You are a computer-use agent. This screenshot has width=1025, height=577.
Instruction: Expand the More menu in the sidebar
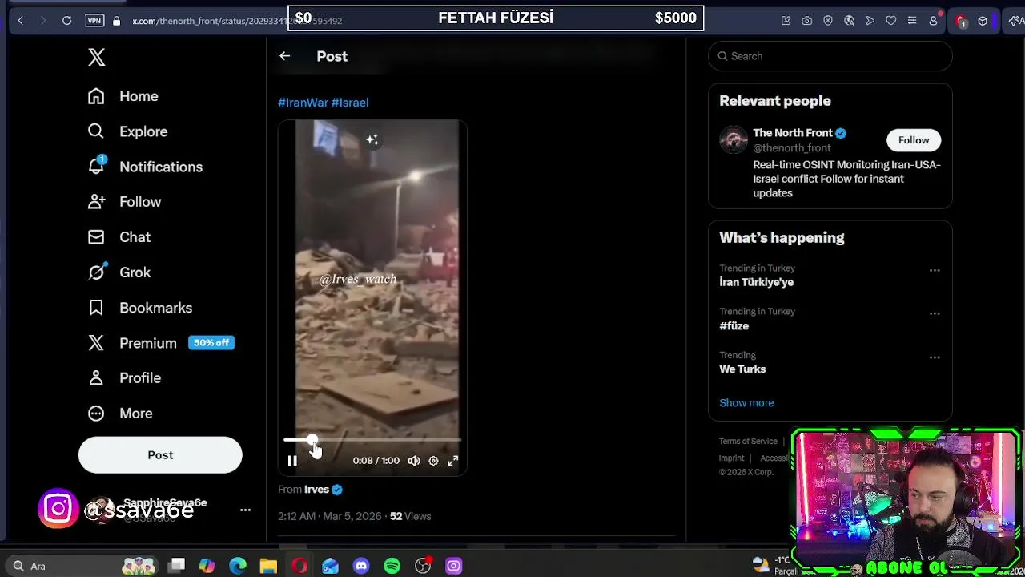120,414
